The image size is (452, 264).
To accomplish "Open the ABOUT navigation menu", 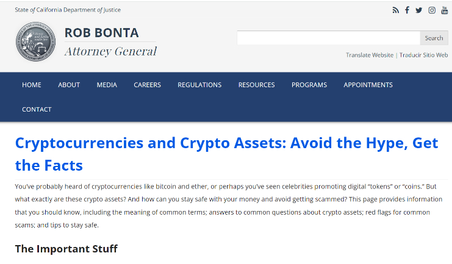I will click(x=69, y=85).
